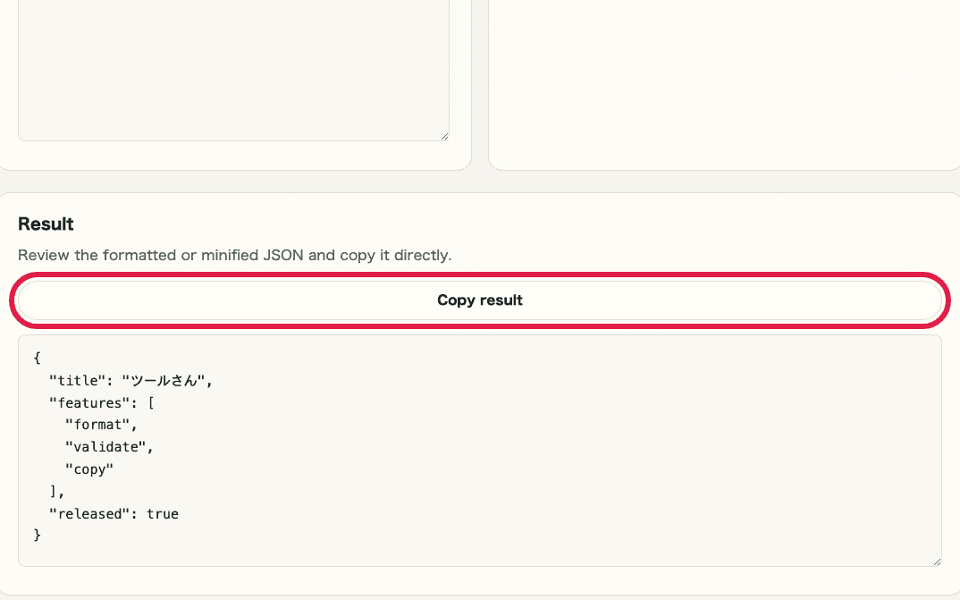Click the partial card at the bottom of the page
This screenshot has height=600, width=960.
coord(480,596)
